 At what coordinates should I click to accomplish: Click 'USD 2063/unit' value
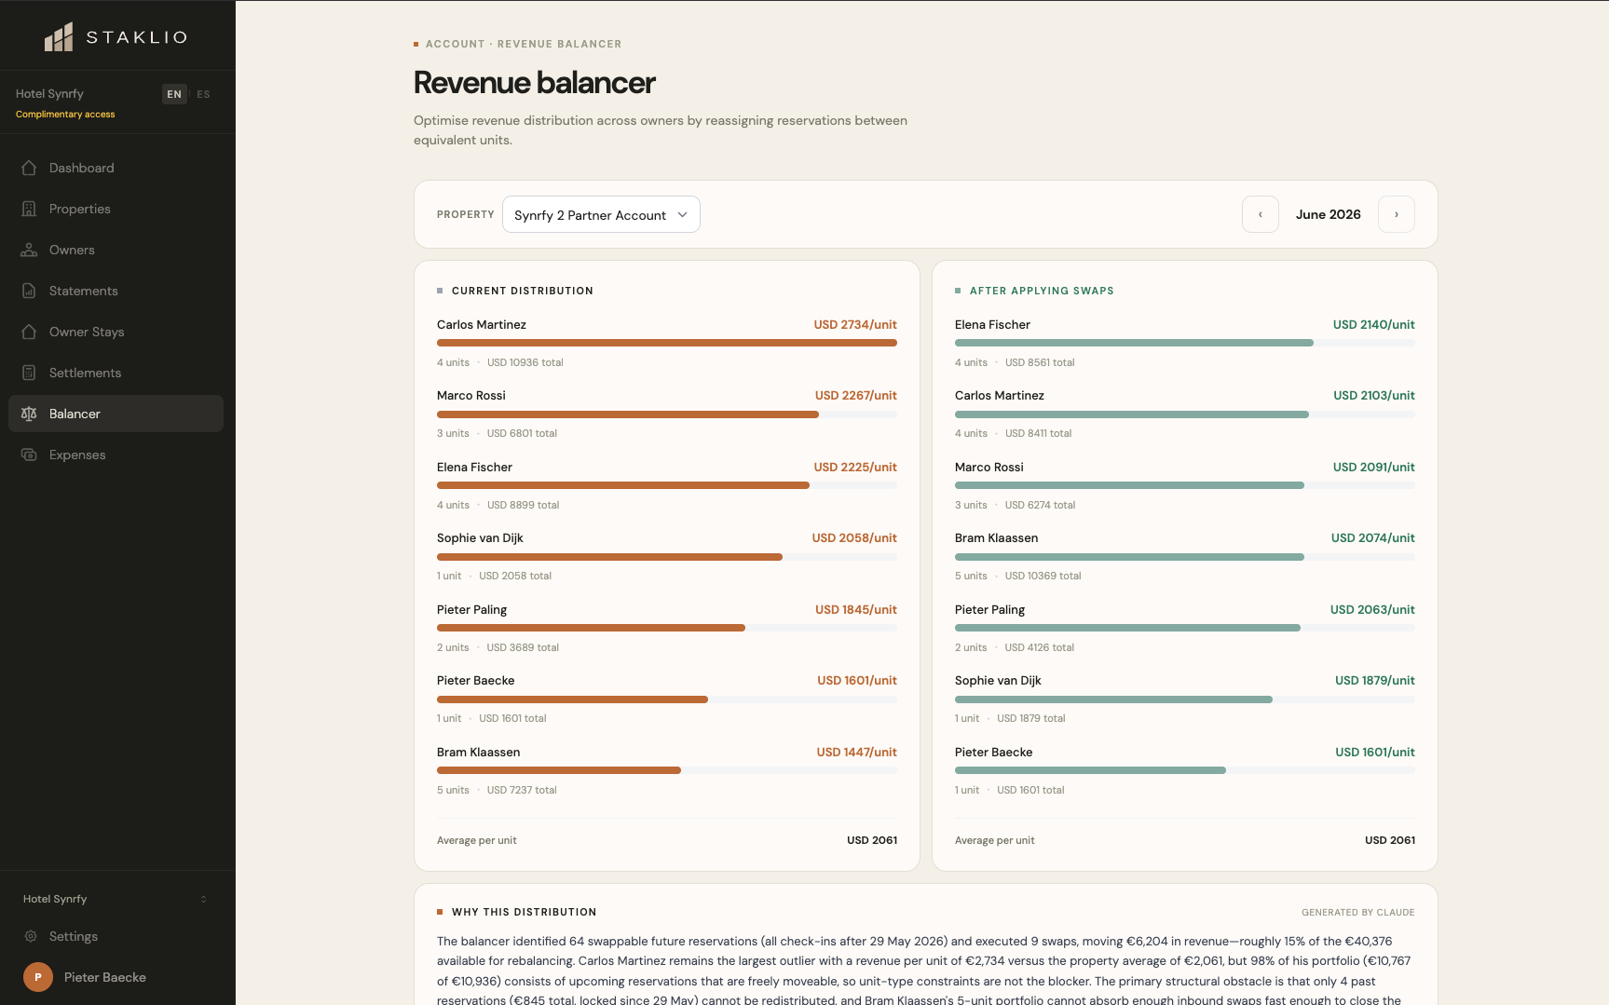tap(1372, 609)
